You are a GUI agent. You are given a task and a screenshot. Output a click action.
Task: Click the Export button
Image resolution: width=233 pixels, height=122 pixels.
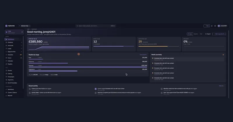208,34
